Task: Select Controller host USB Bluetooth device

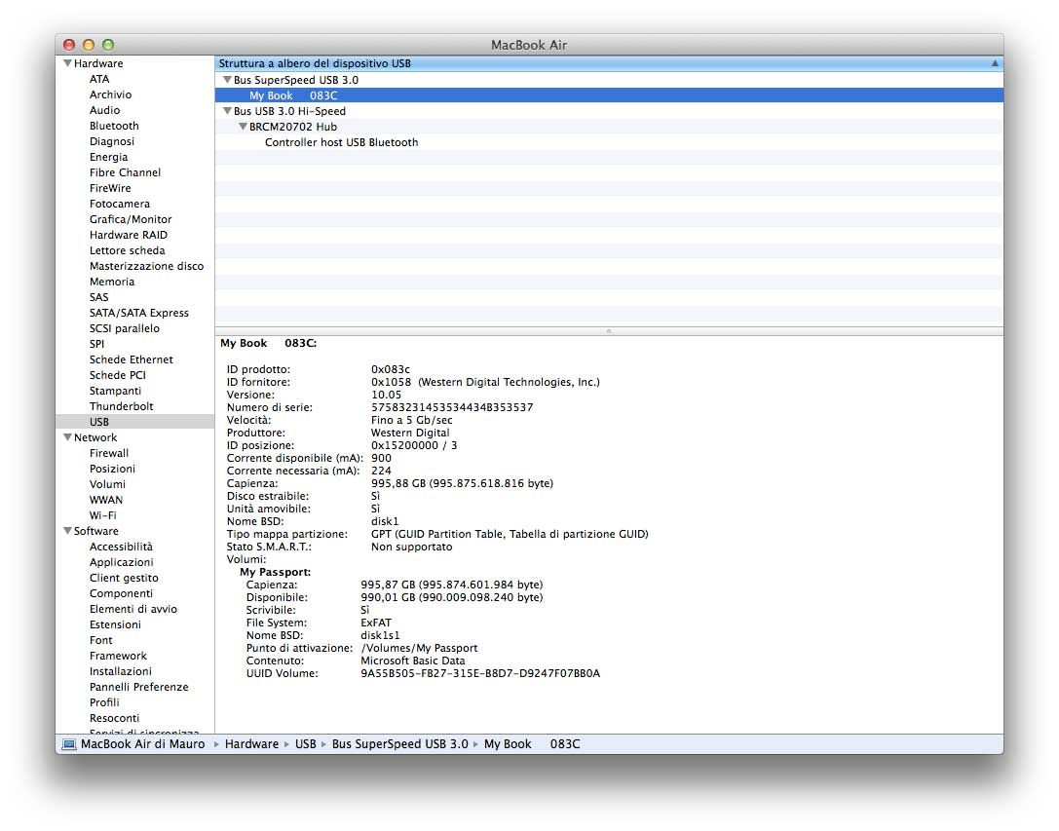Action: pos(341,142)
